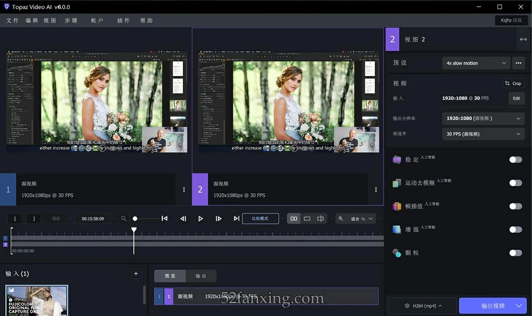Screen dimensions: 532x316
Task: Open the 文件 menu
Action: click(x=12, y=20)
